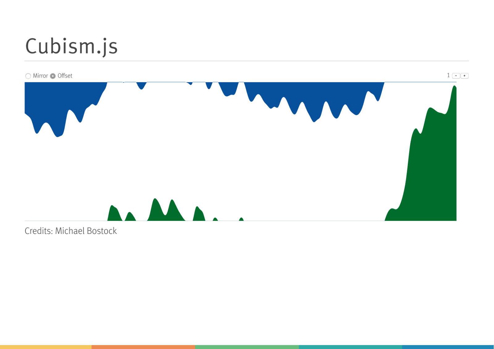Click the large green area of the chart
The width and height of the screenshot is (494, 349).
[x=432, y=173]
